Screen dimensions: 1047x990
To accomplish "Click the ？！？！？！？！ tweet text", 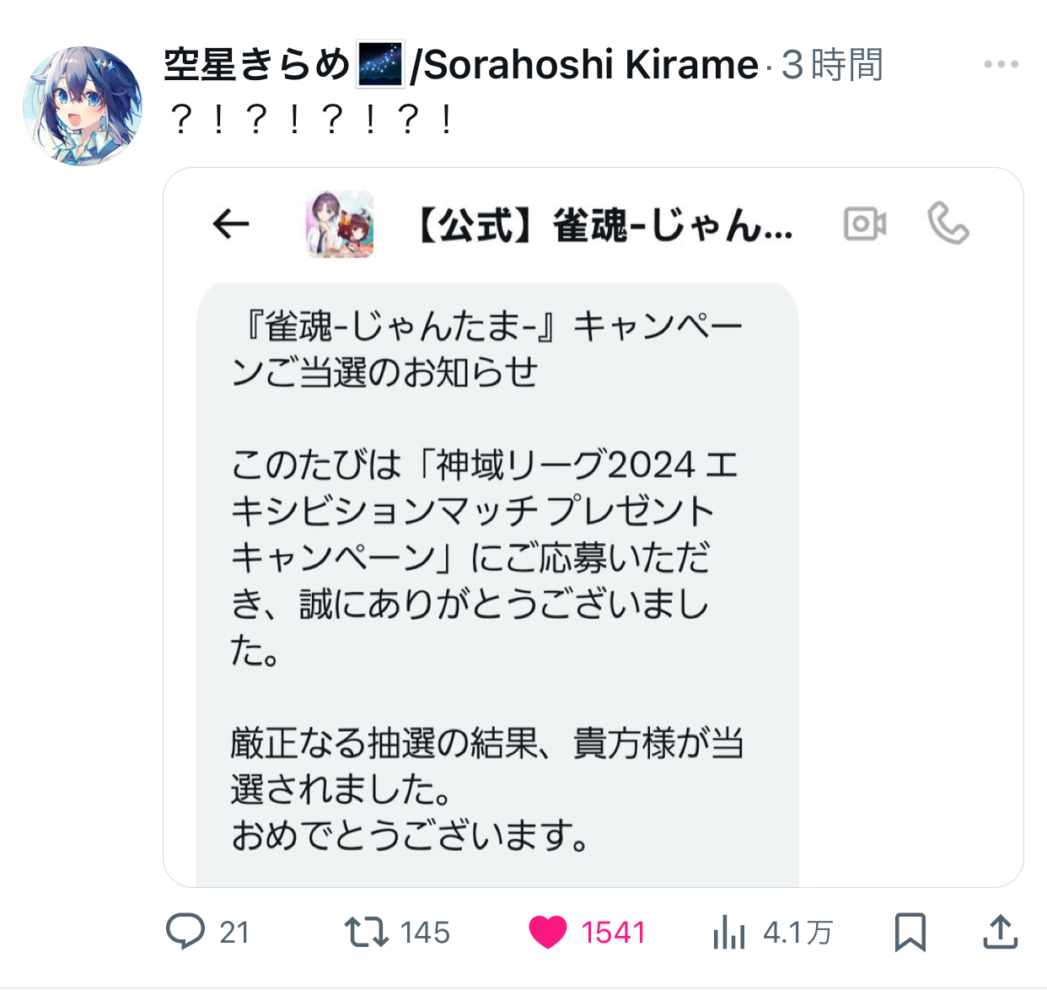I will click(x=311, y=120).
